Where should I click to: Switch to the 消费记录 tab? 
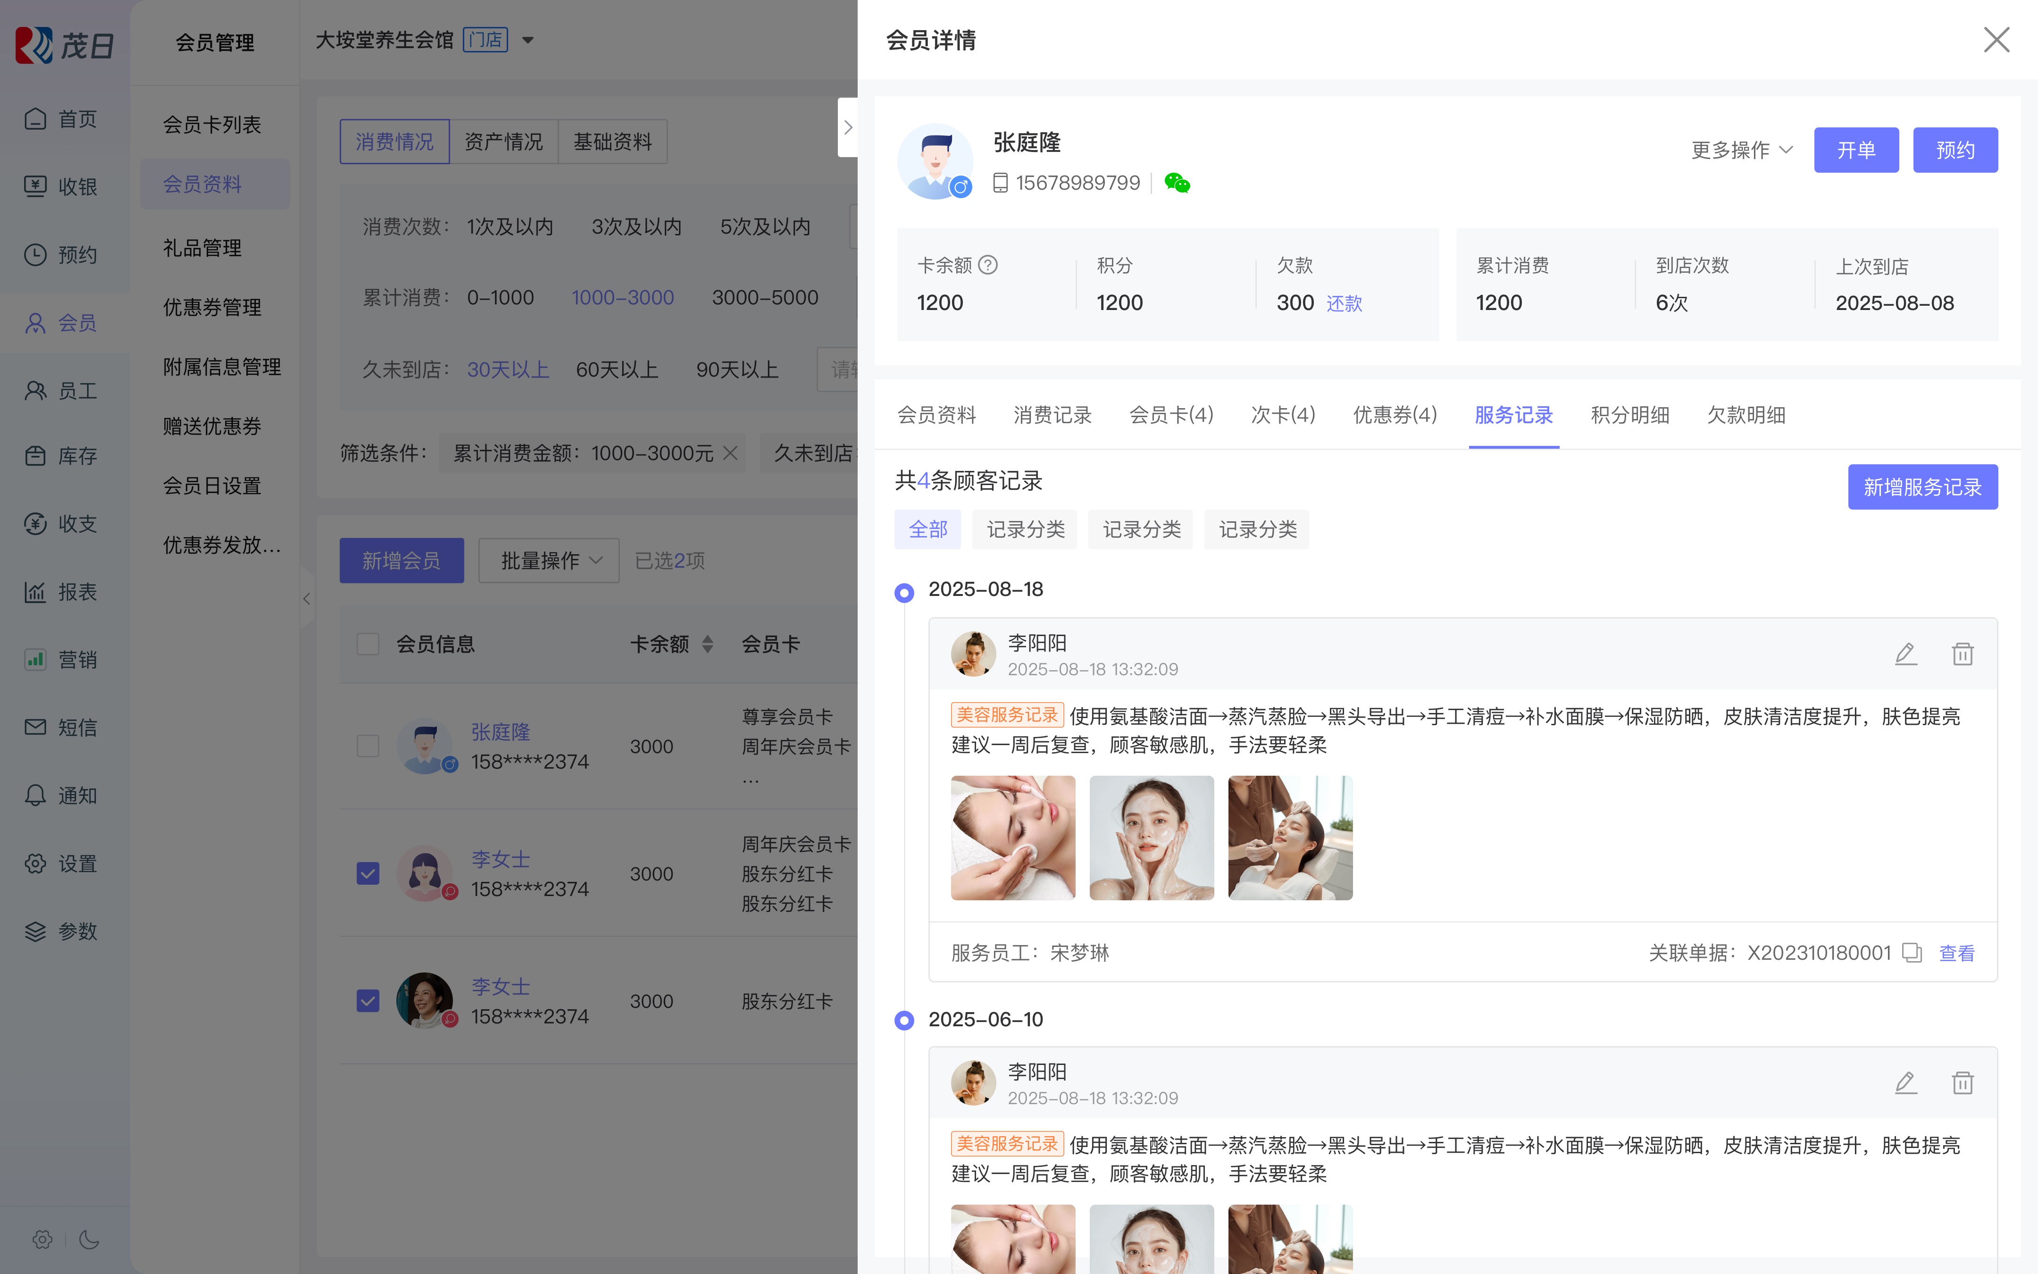[1052, 415]
